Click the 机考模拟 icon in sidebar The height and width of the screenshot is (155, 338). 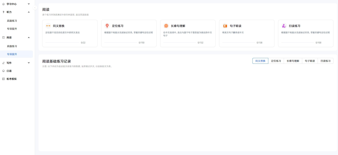tap(3, 79)
